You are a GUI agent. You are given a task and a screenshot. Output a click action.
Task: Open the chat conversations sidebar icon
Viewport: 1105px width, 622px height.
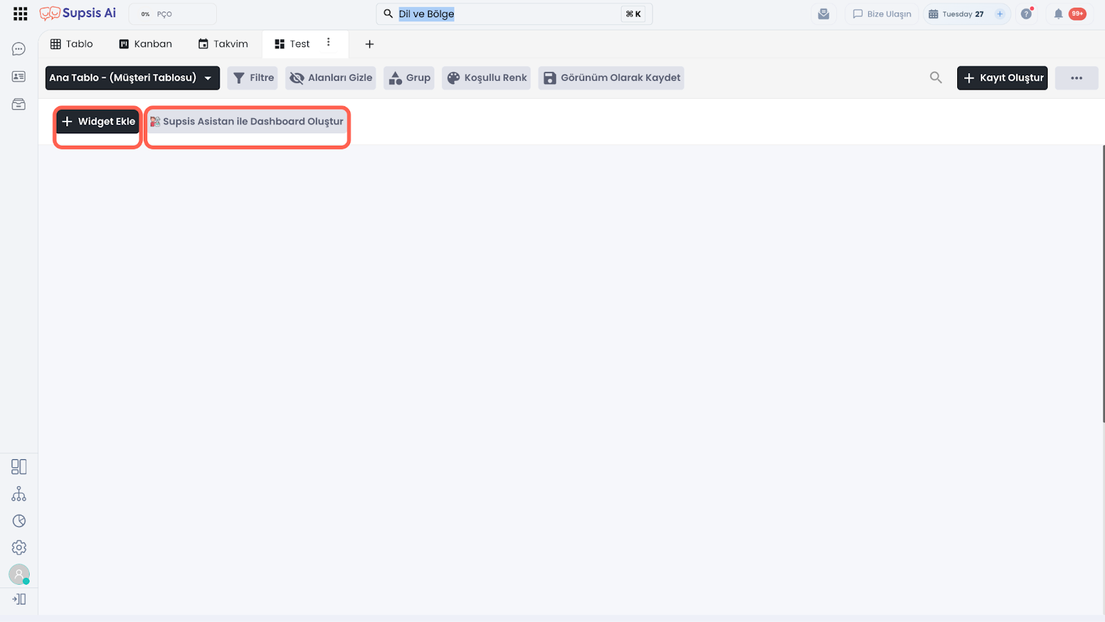(19, 49)
